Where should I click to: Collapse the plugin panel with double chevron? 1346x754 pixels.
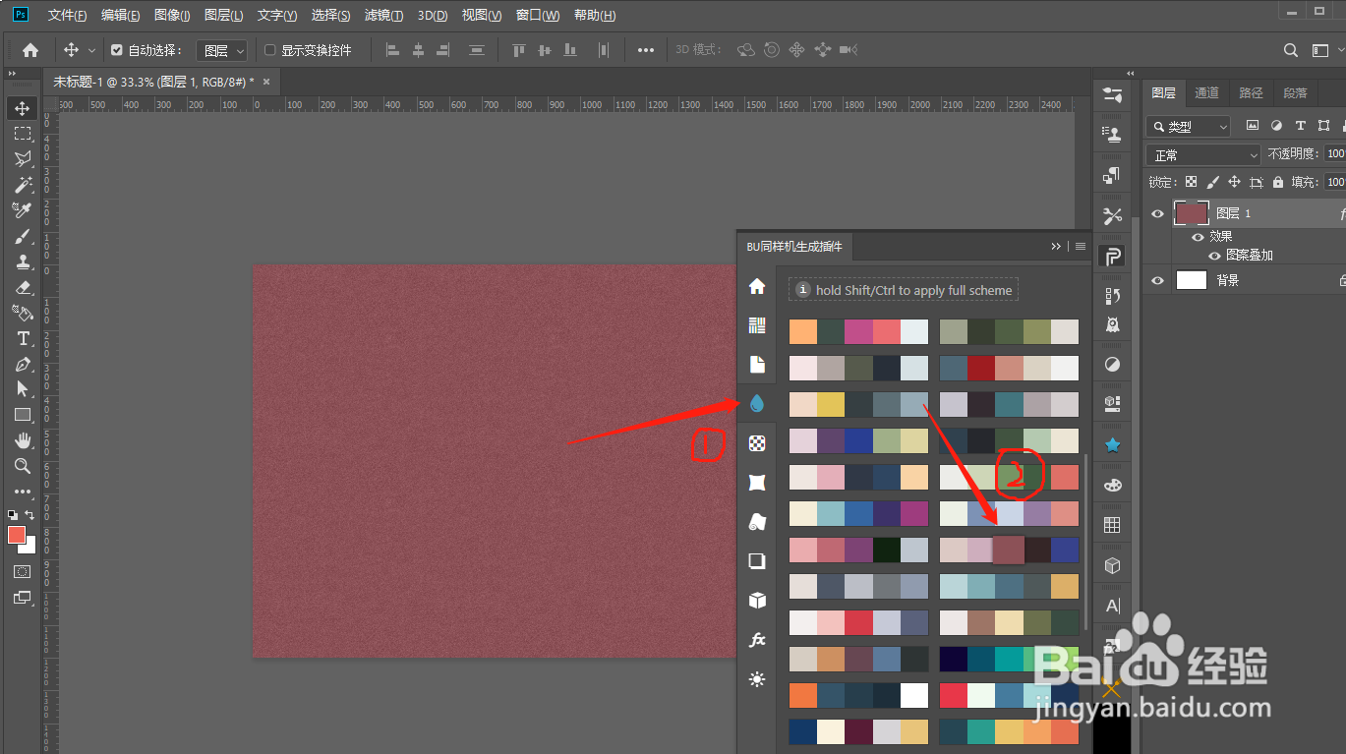[1056, 247]
